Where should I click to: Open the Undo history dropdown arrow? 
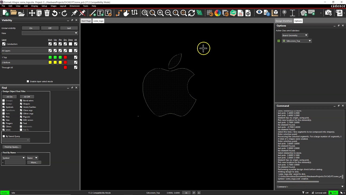click(59, 13)
